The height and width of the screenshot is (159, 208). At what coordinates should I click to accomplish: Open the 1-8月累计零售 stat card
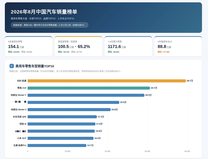pos(128,46)
